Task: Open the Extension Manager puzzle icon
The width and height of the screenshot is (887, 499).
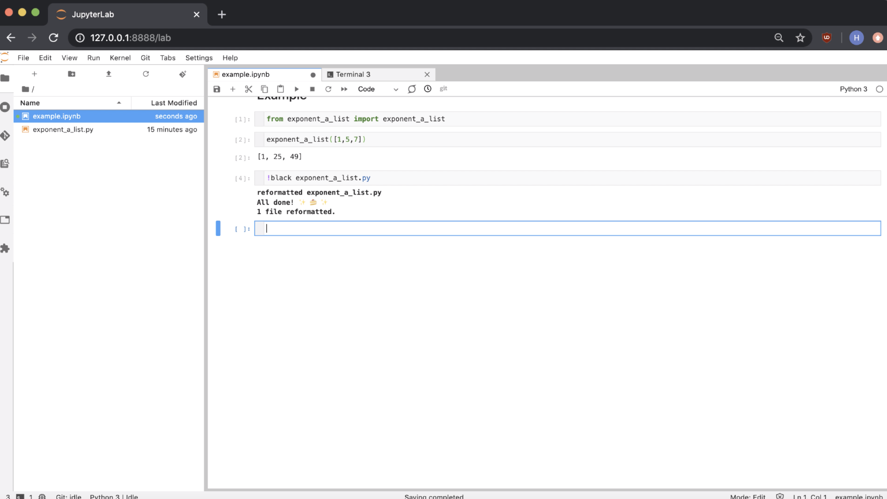Action: (x=5, y=248)
